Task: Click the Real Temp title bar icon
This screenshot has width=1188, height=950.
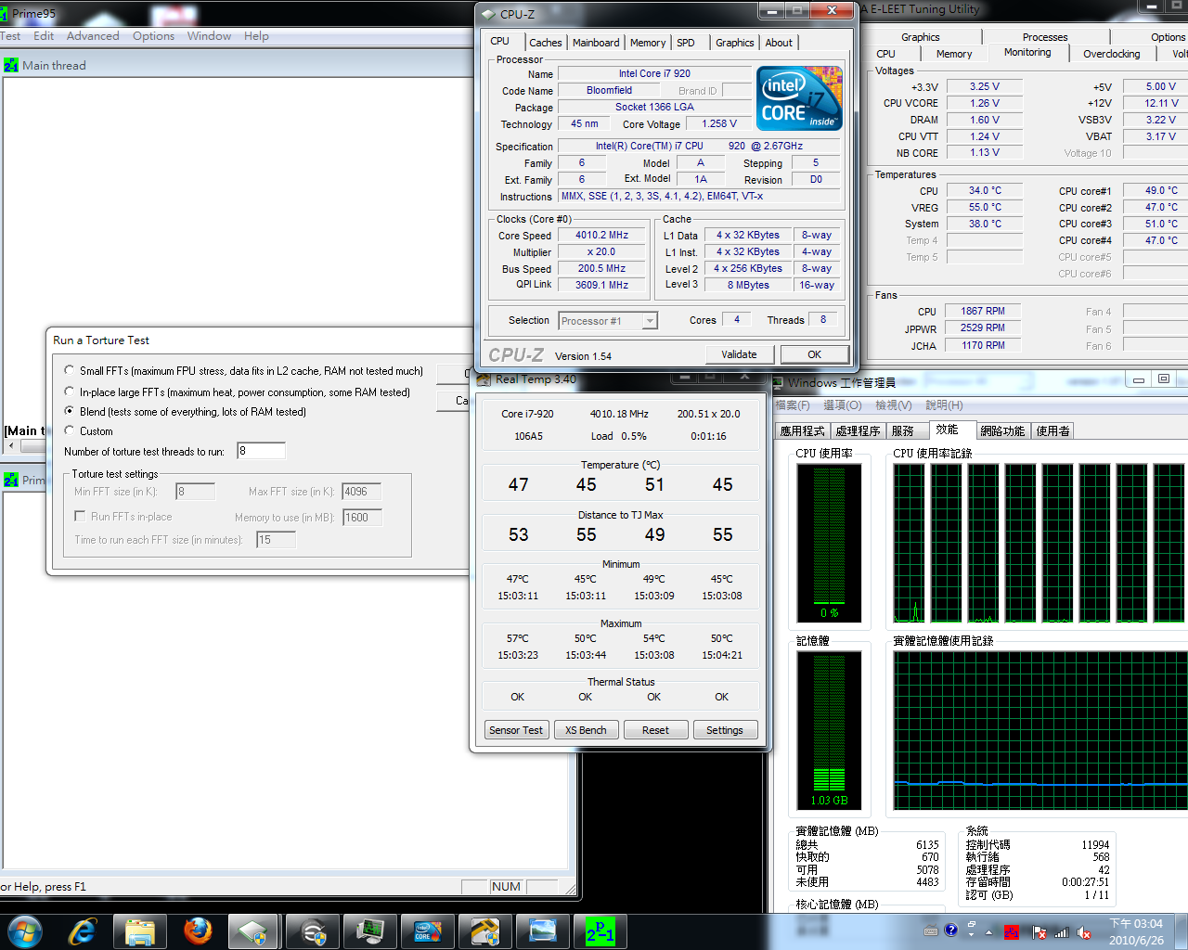Action: coord(484,379)
